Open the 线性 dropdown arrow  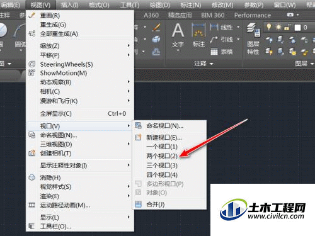[x=238, y=27]
